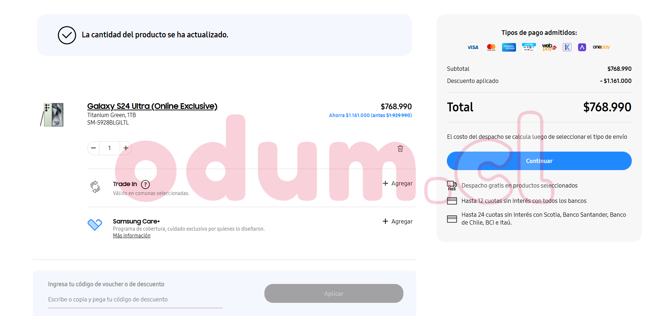Focus the discount code input field

tap(135, 299)
